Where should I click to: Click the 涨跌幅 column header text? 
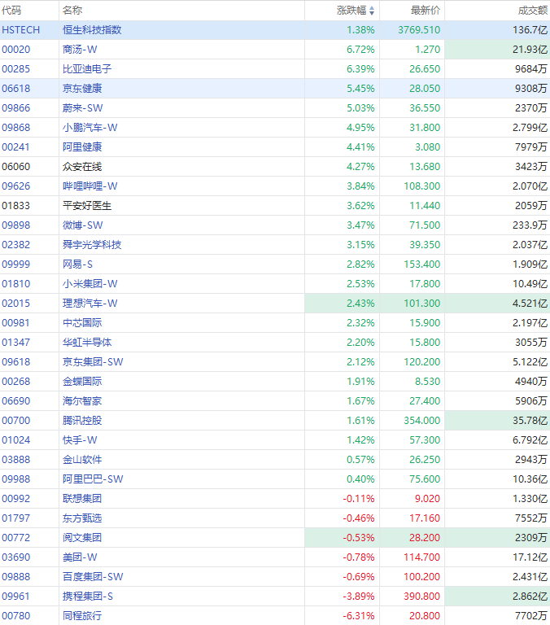[351, 11]
